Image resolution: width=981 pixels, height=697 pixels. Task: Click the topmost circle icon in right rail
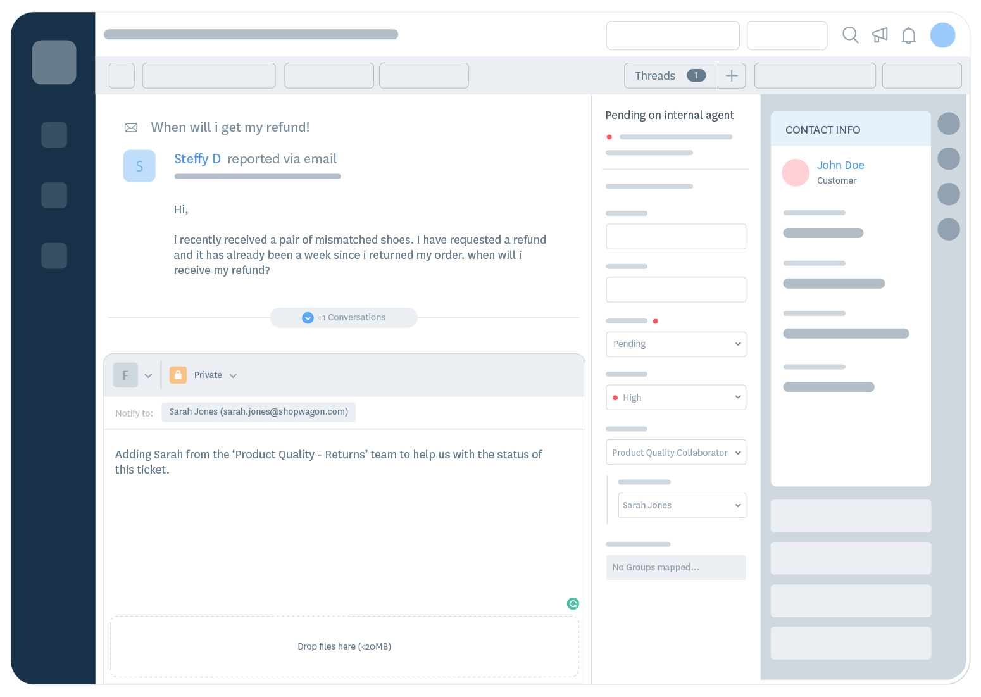pos(949,123)
